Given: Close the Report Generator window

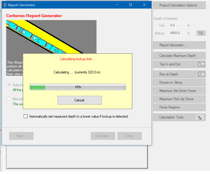Looking at the screenshot, I should pos(144,5).
